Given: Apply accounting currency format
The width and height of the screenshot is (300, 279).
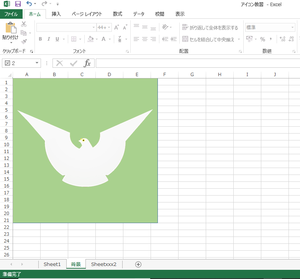Looking at the screenshot, I should pos(249,39).
